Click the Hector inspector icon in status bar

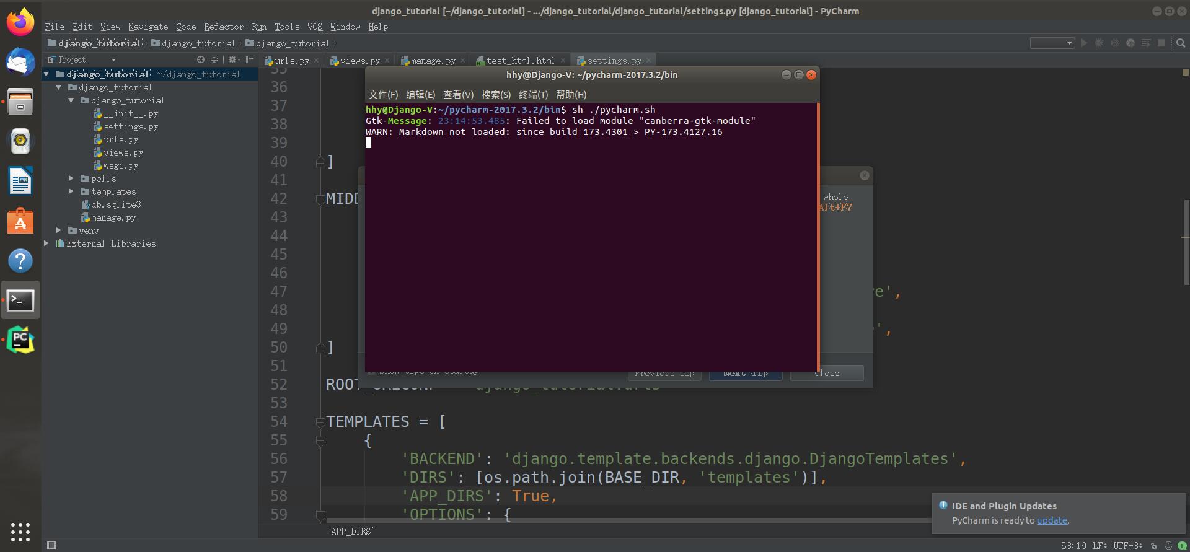coord(1168,546)
